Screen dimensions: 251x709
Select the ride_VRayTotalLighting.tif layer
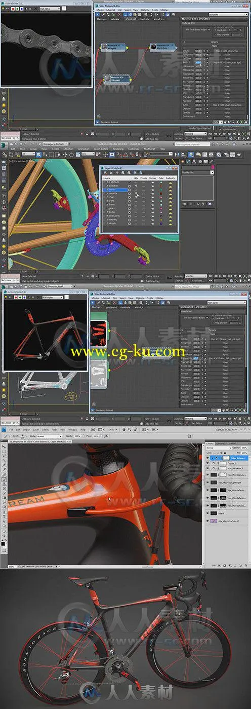click(x=226, y=482)
